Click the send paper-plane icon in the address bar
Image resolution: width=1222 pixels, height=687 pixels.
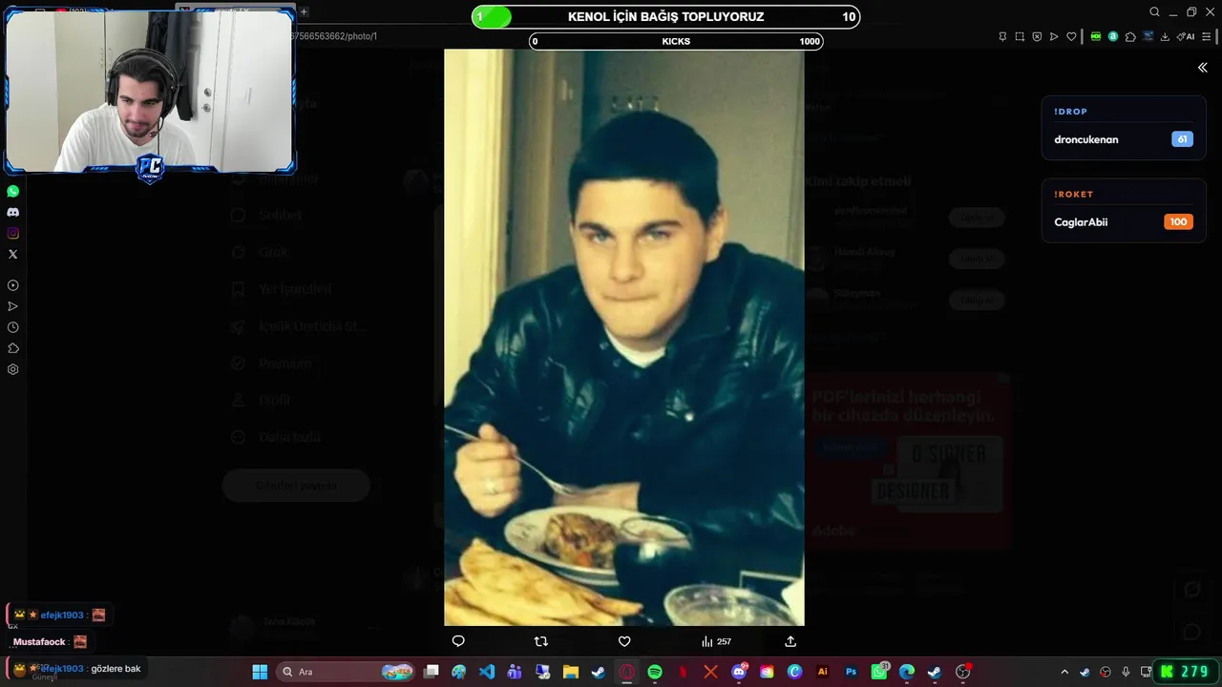pos(1054,36)
